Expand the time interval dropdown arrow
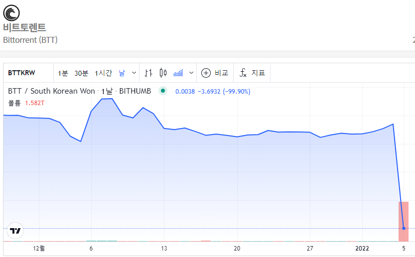This screenshot has width=415, height=257. pos(134,73)
